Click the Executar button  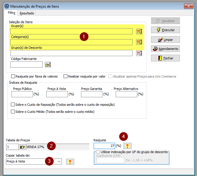165,30
